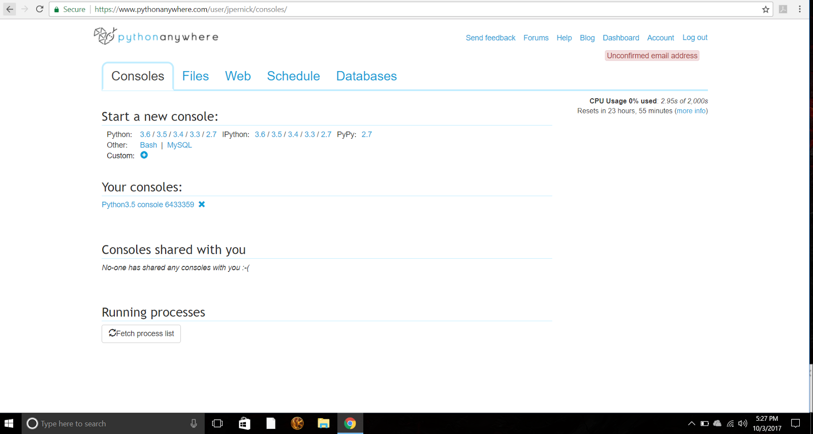Log out of PythonAnywhere
This screenshot has width=813, height=434.
coord(695,38)
